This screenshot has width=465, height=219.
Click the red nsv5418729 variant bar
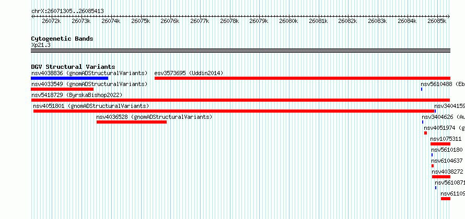click(x=240, y=100)
